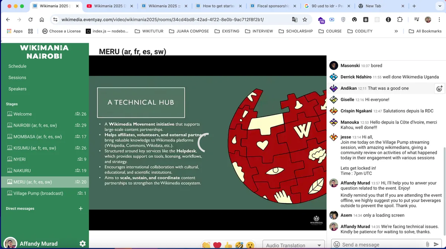Attach a file to chat message
This screenshot has height=249, width=446.
[428, 245]
